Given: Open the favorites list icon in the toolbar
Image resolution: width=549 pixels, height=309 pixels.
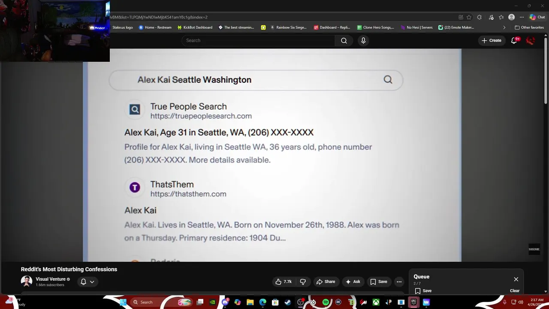Looking at the screenshot, I should [x=501, y=17].
